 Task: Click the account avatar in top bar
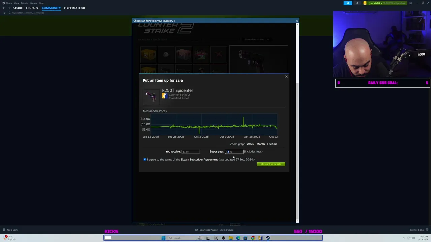(365, 3)
